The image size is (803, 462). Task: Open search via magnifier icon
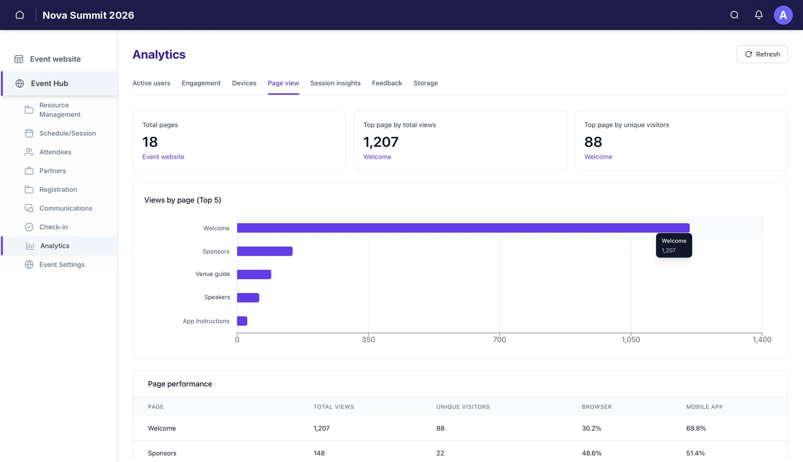pos(734,15)
